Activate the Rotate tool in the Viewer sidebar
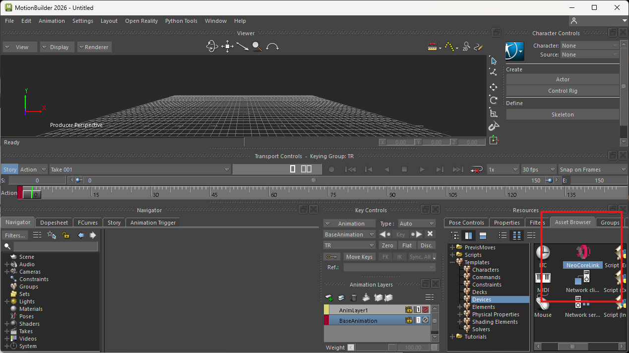The height and width of the screenshot is (353, 629). point(493,100)
